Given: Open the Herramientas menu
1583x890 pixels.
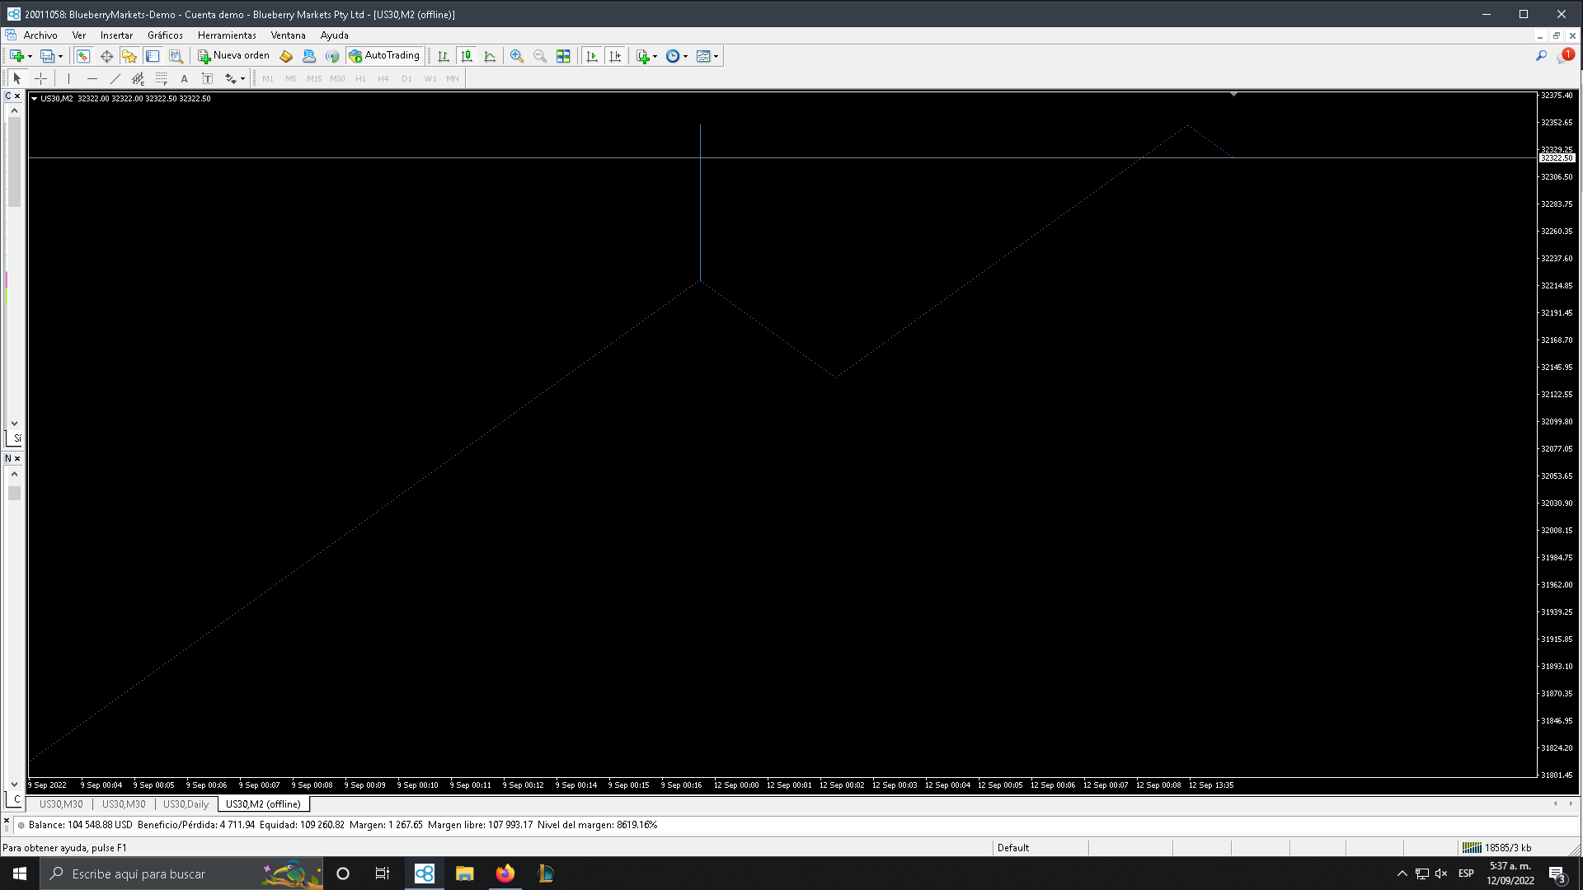Looking at the screenshot, I should pyautogui.click(x=227, y=35).
